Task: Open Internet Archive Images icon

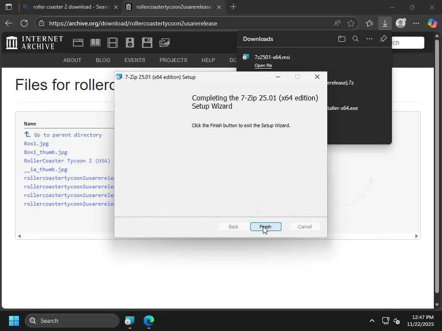Action: (x=164, y=43)
